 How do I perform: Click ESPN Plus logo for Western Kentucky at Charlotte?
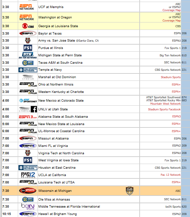pyautogui.click(x=28, y=92)
